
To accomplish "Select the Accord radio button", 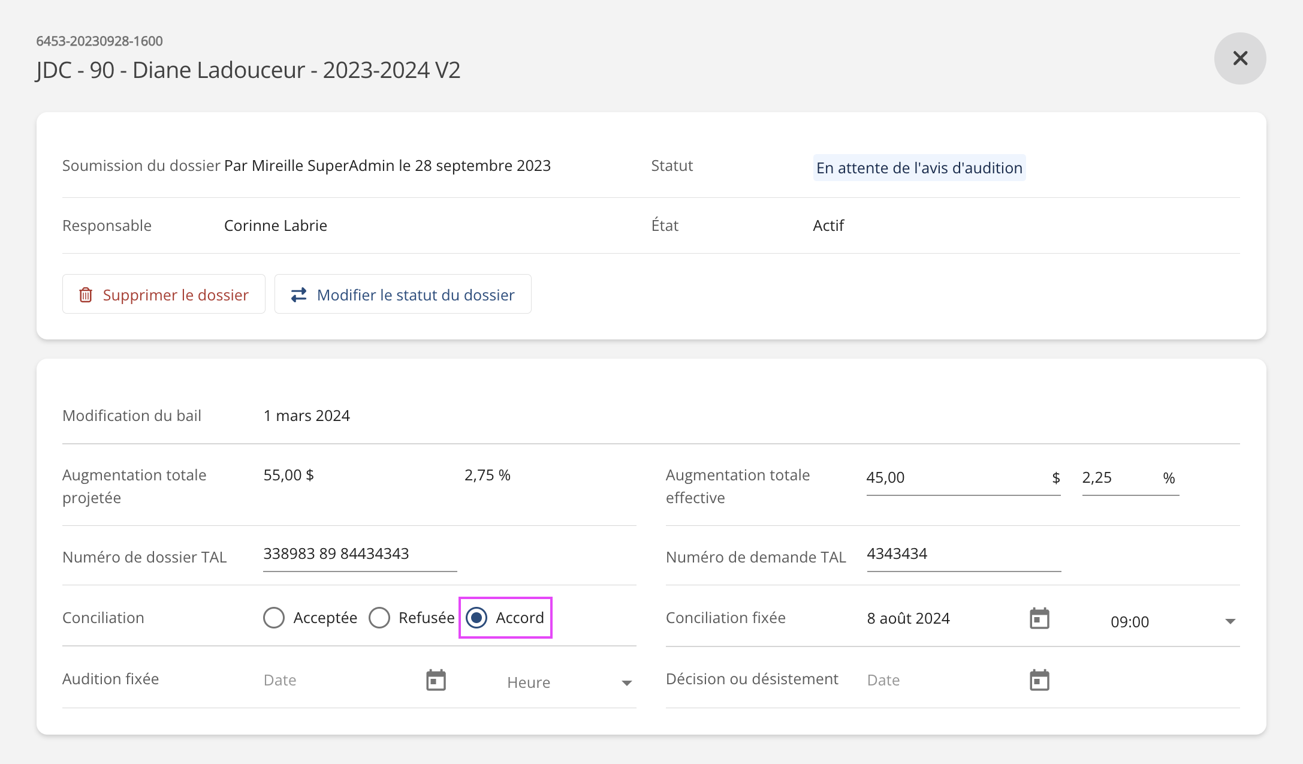I will coord(477,618).
